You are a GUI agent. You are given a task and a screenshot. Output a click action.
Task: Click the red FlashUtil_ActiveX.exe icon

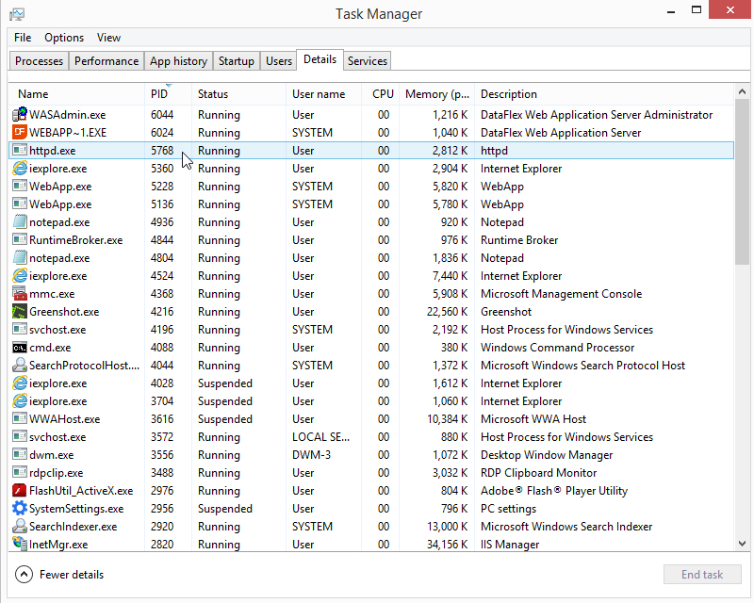tap(19, 491)
